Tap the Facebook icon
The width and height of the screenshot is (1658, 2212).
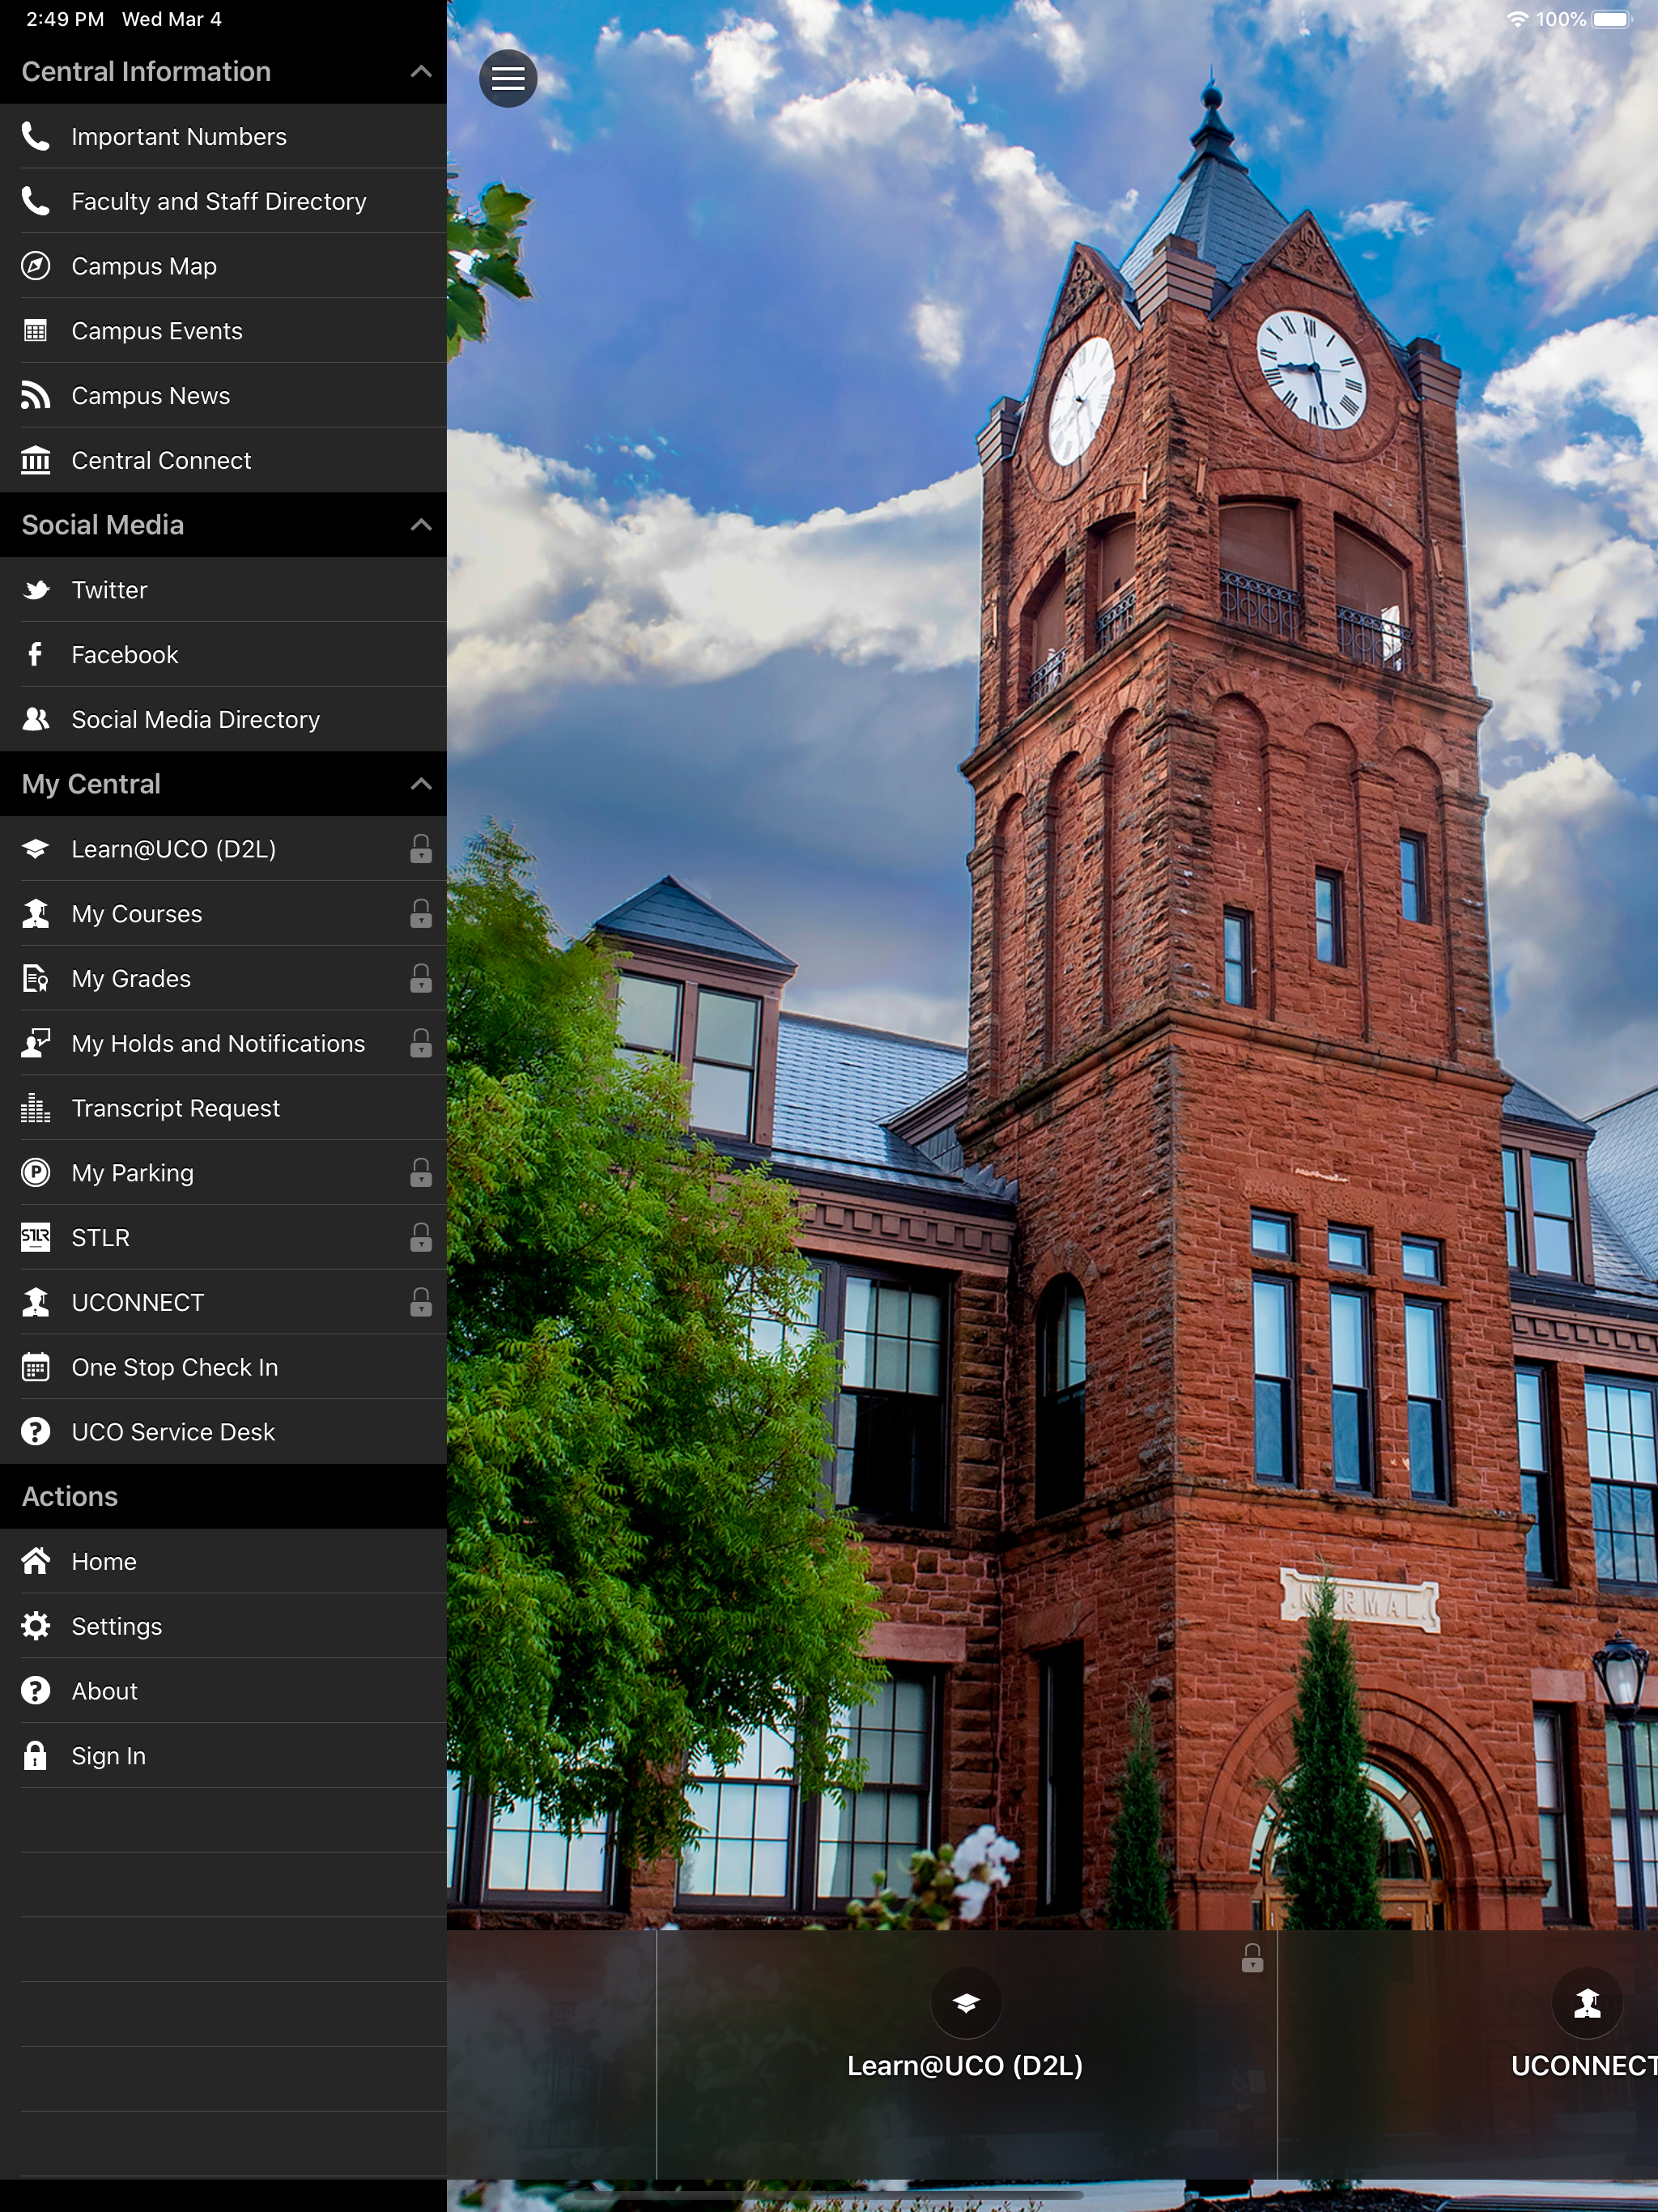pos(36,655)
